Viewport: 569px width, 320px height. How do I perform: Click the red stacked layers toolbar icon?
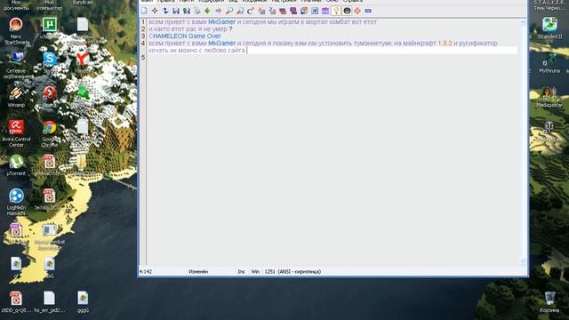(283, 11)
